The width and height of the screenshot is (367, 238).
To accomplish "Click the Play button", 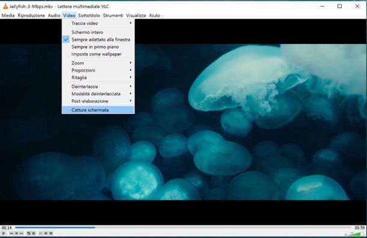I will (4, 233).
